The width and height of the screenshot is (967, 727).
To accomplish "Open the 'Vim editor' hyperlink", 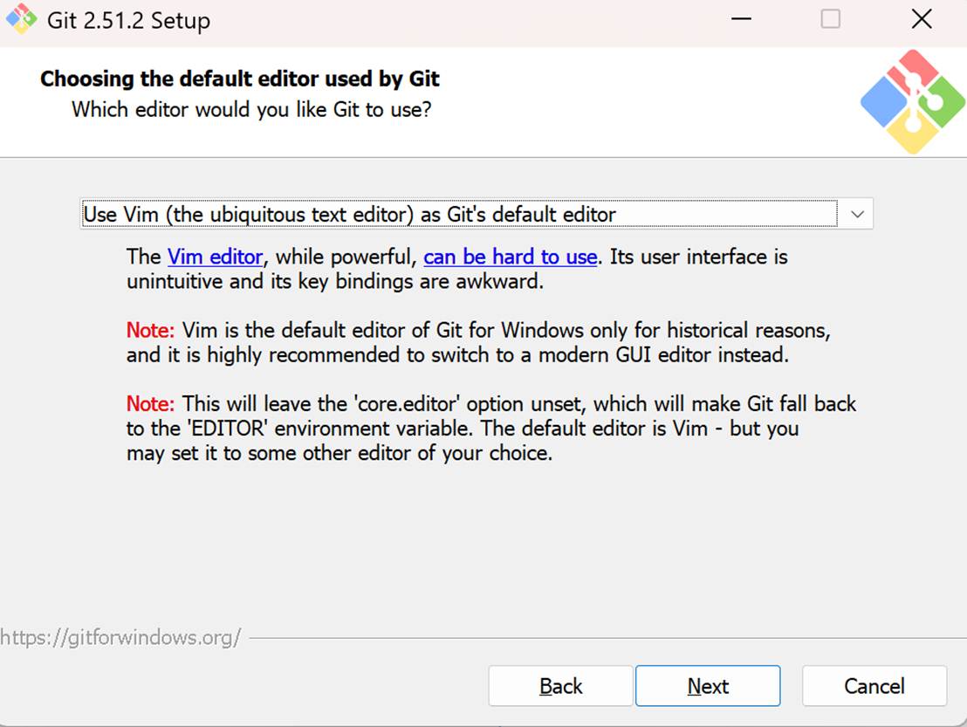I will coord(216,257).
